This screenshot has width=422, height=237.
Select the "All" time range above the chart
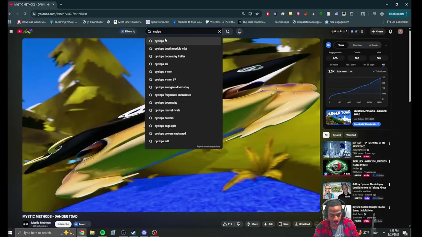383,65
